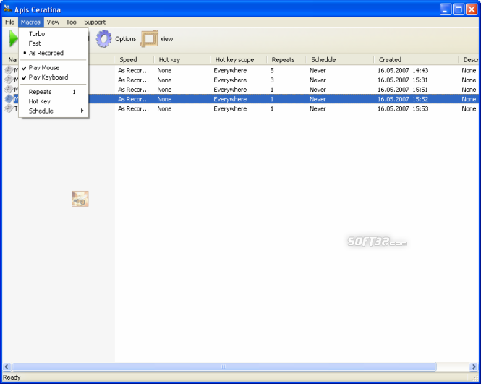Click the View frame icon in toolbar
The height and width of the screenshot is (384, 481).
(150, 38)
